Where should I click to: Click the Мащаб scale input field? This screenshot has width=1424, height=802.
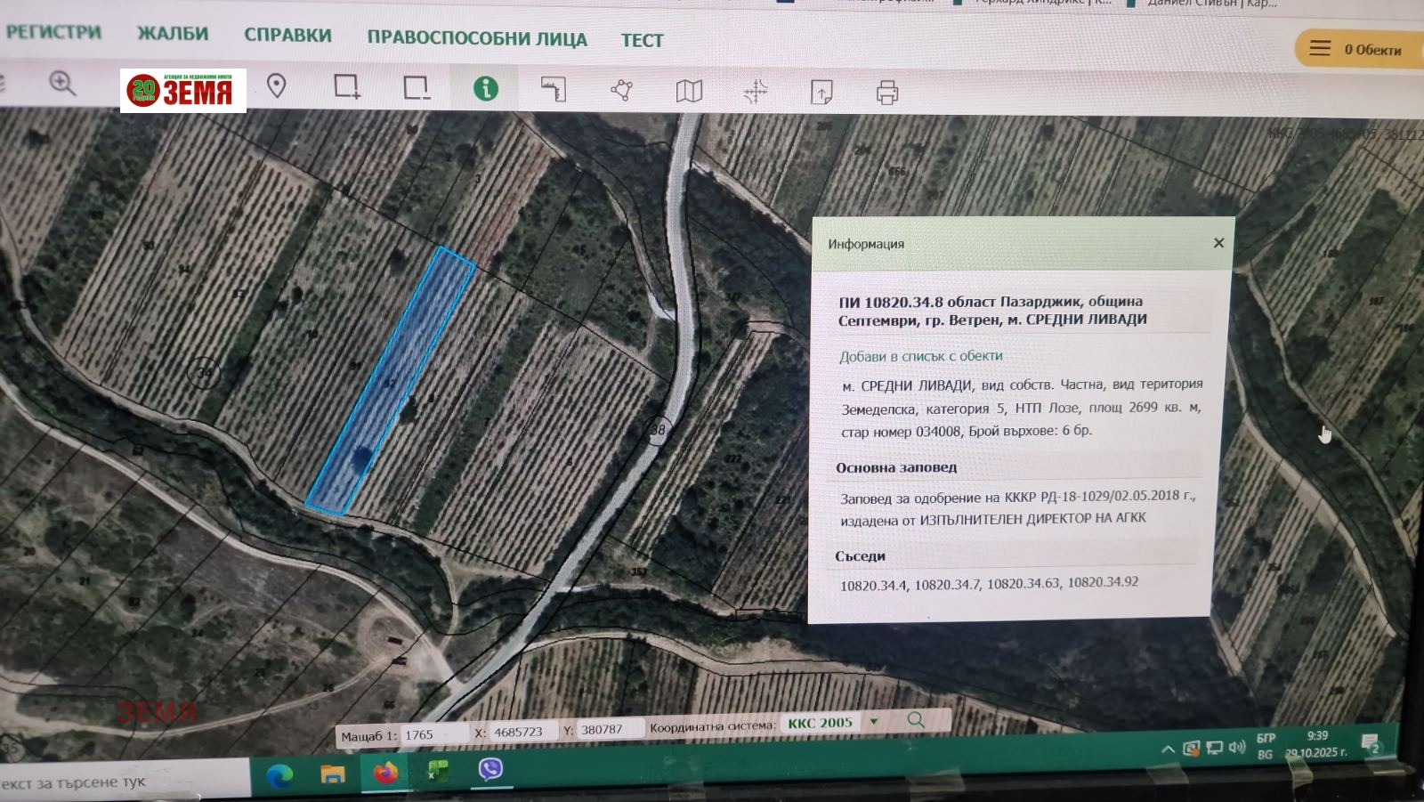pyautogui.click(x=433, y=734)
